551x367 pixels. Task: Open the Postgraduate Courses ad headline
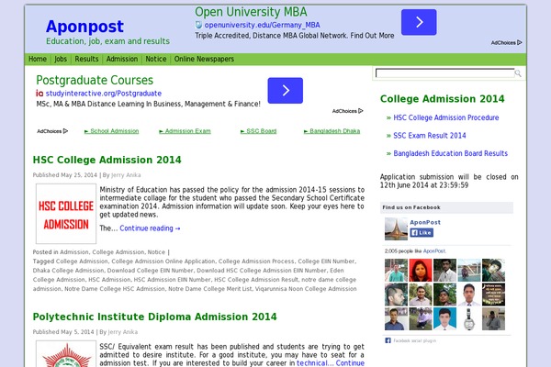pyautogui.click(x=95, y=80)
